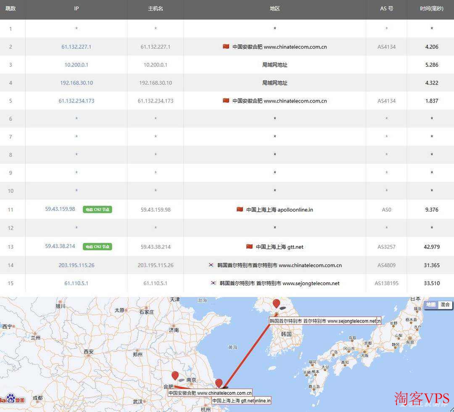Click the AS138195 cell

pos(387,283)
